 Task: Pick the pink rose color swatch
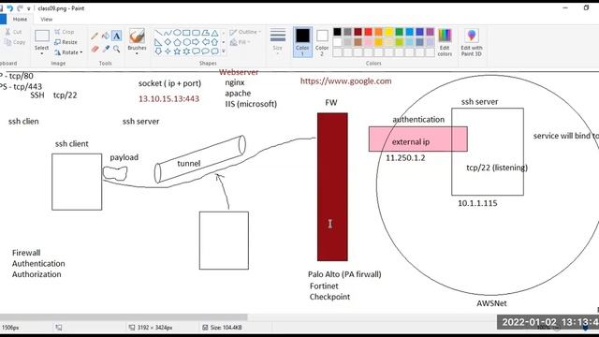click(368, 42)
